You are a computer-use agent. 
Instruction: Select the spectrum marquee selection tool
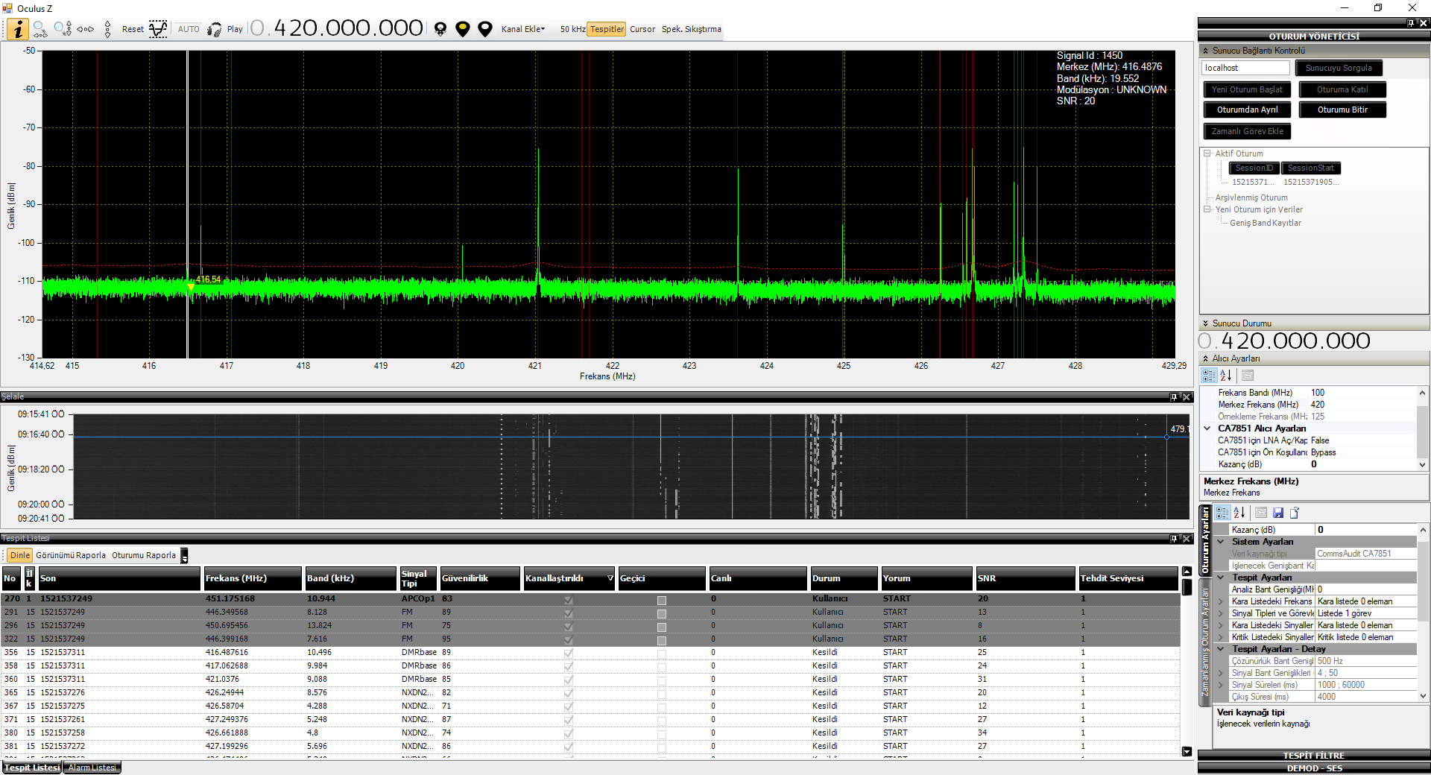(x=158, y=29)
